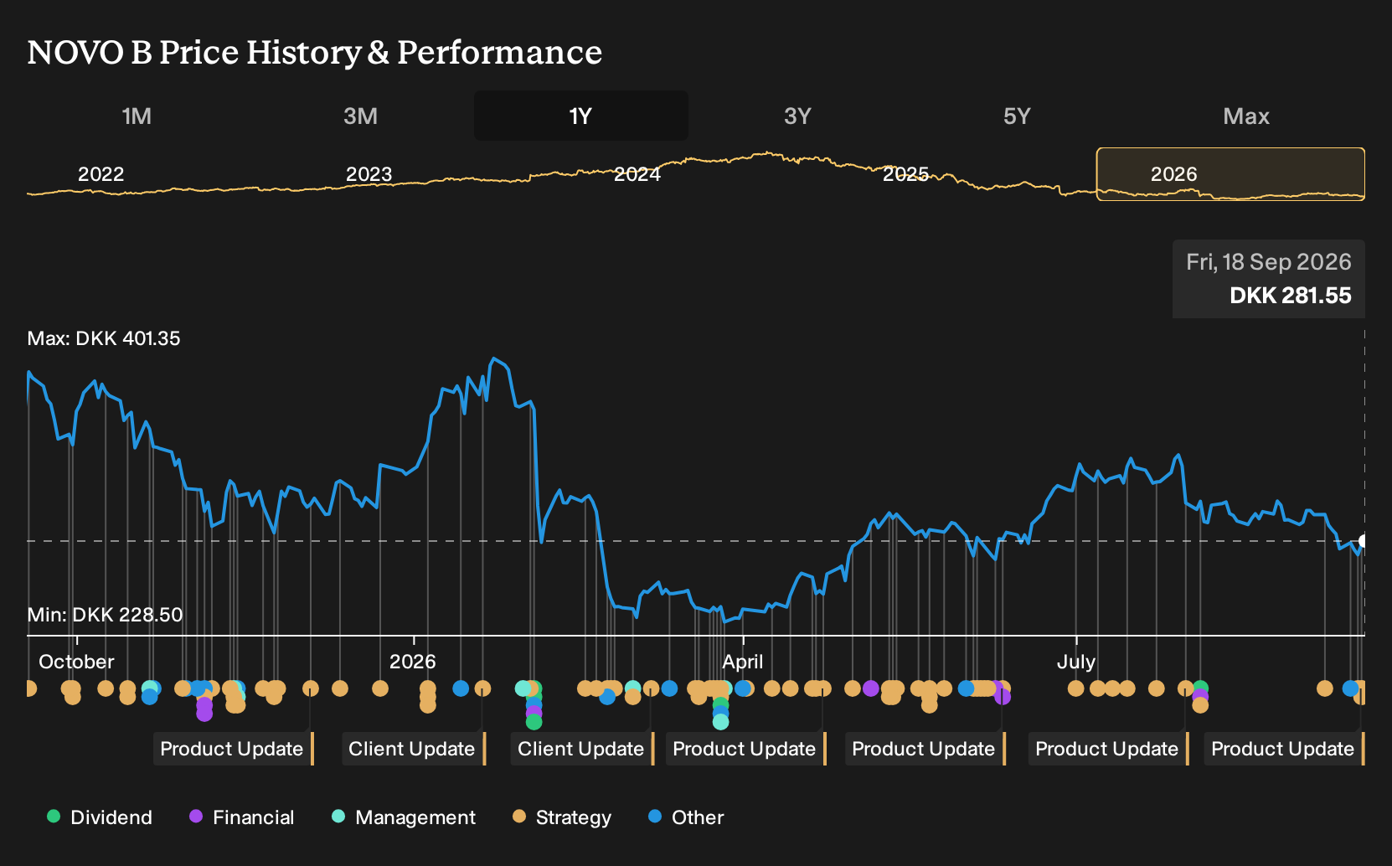This screenshot has height=866, width=1392.
Task: Select the 3M time range
Action: tap(360, 116)
